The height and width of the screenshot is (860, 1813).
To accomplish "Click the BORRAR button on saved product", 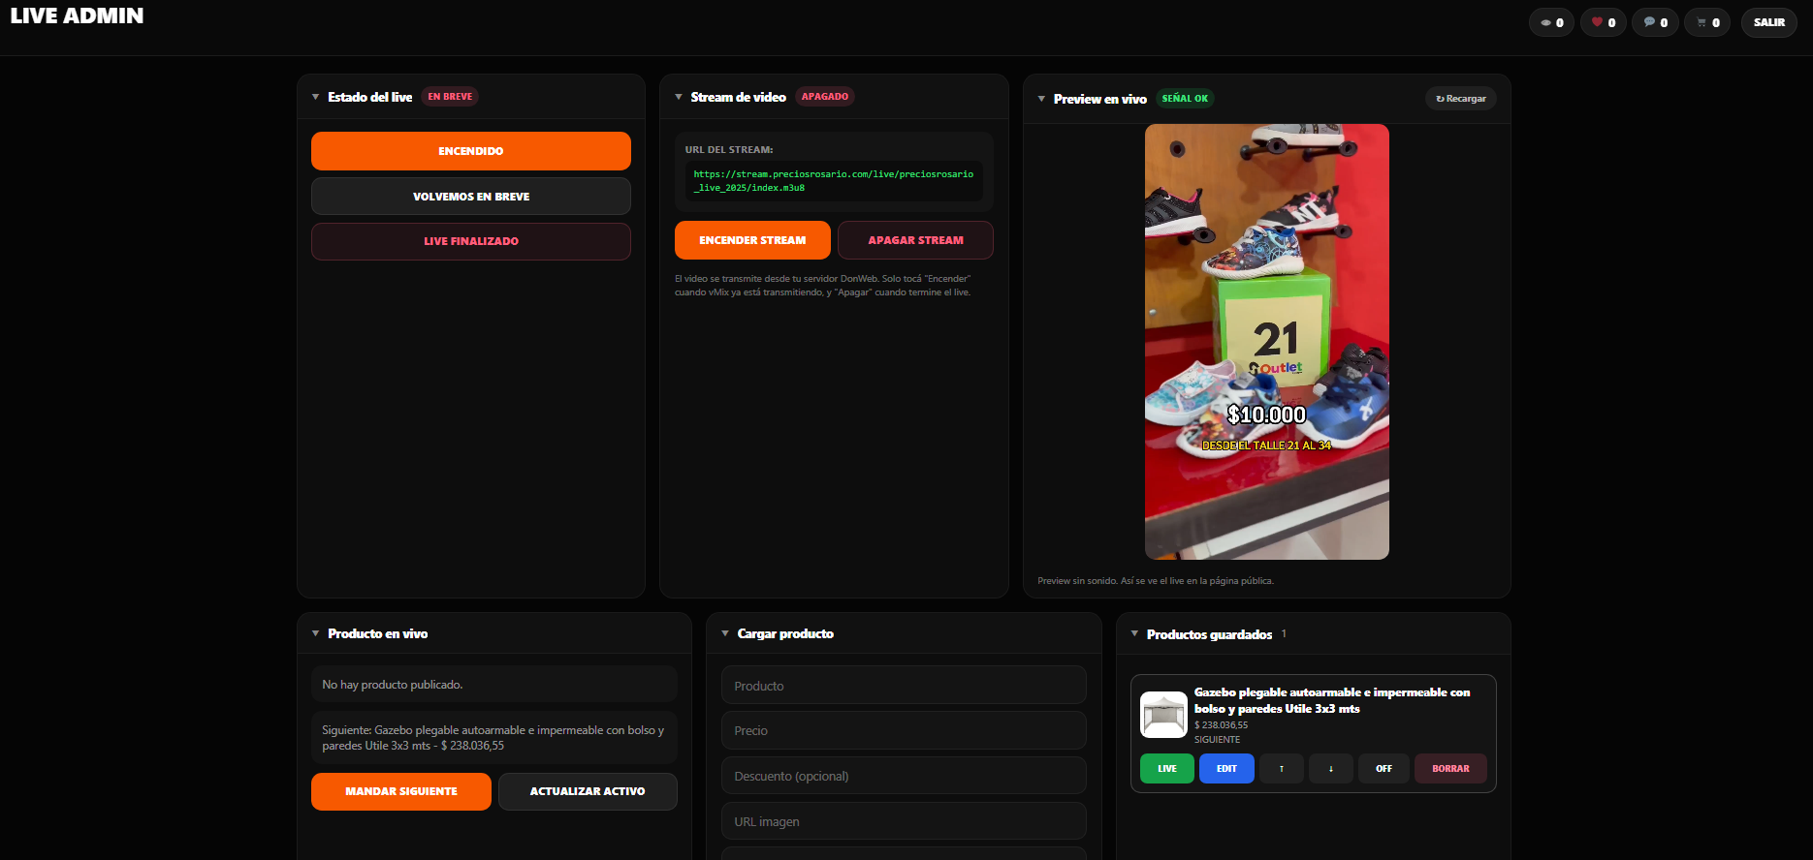I will [x=1450, y=769].
